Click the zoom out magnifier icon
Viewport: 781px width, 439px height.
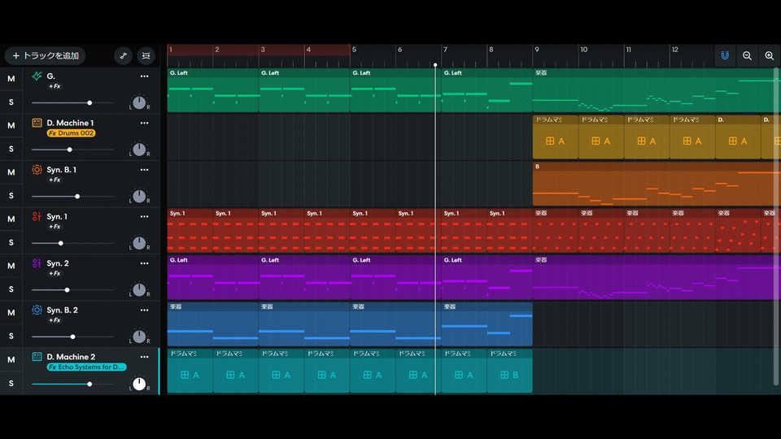tap(747, 55)
